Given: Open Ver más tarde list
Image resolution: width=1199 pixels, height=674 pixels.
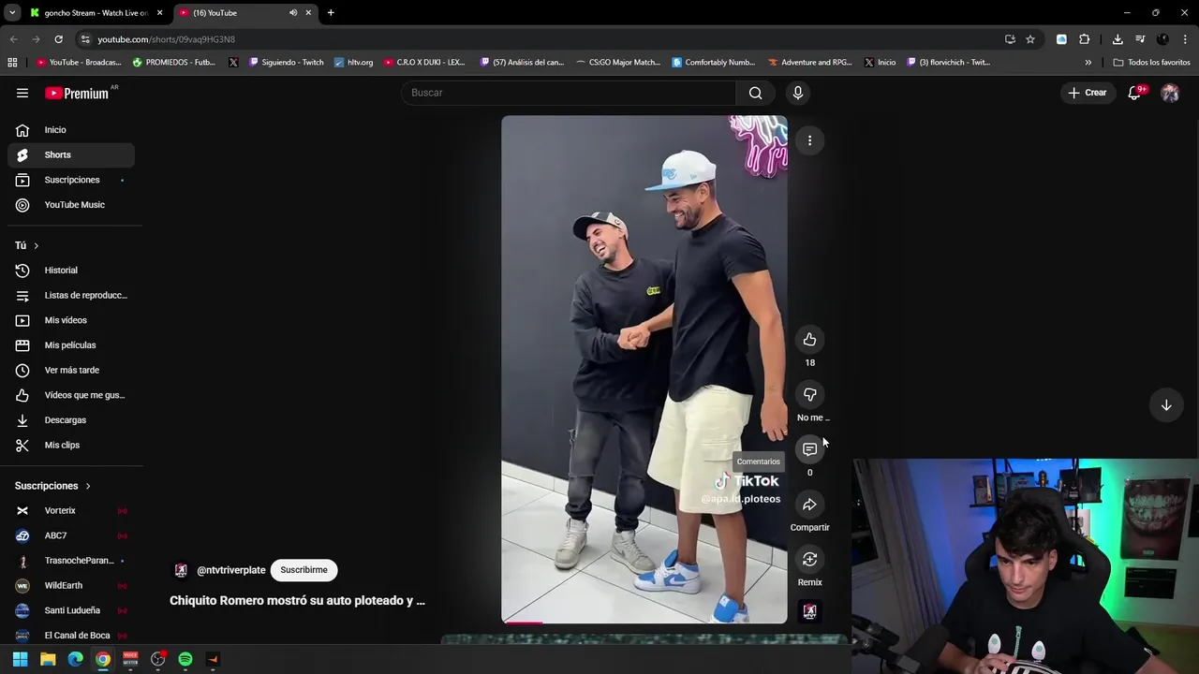Looking at the screenshot, I should click(x=71, y=370).
